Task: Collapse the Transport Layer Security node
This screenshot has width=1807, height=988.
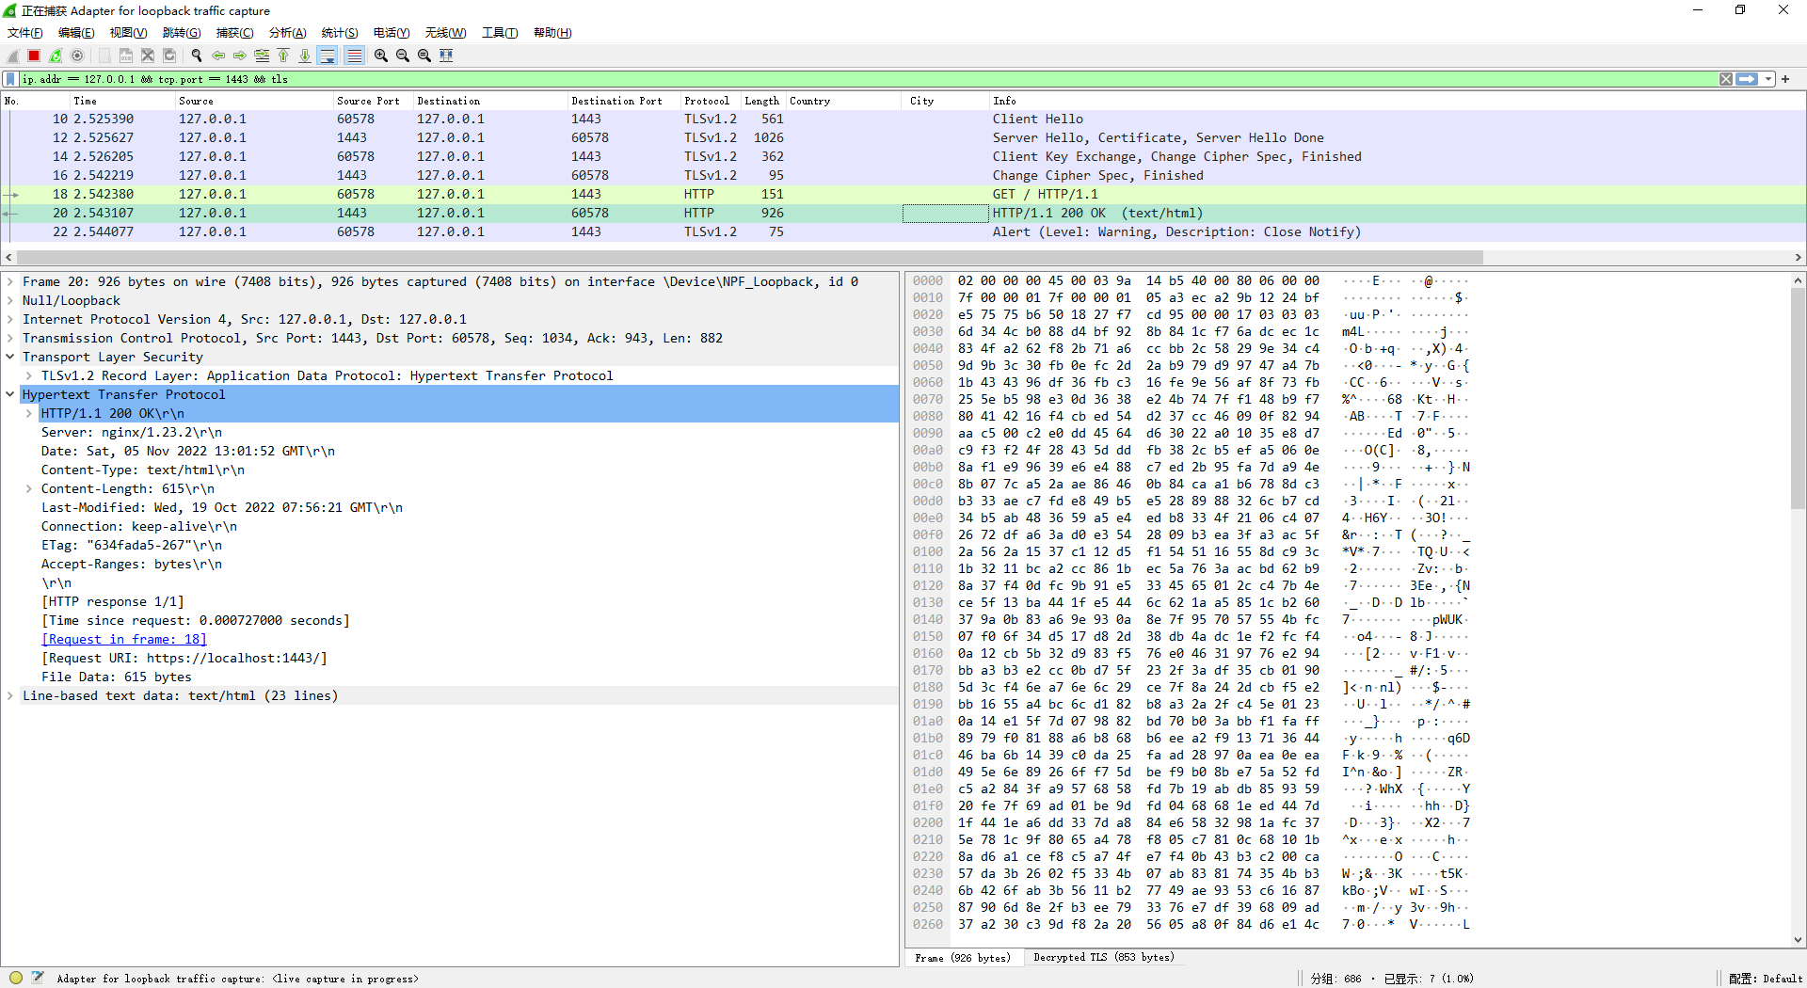Action: pos(10,357)
